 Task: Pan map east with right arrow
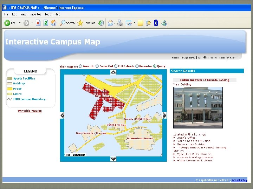tap(164, 115)
